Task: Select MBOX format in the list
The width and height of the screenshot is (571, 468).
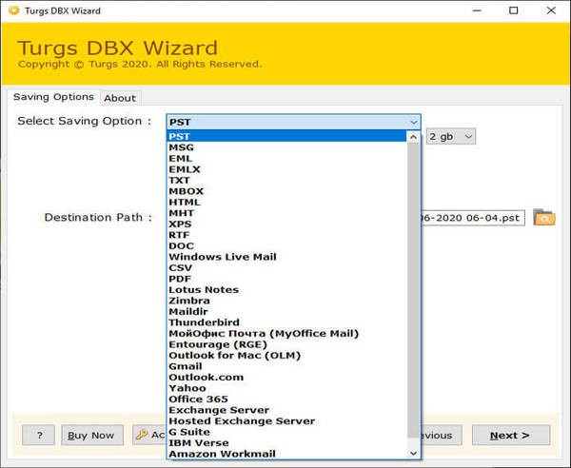Action: (x=186, y=191)
